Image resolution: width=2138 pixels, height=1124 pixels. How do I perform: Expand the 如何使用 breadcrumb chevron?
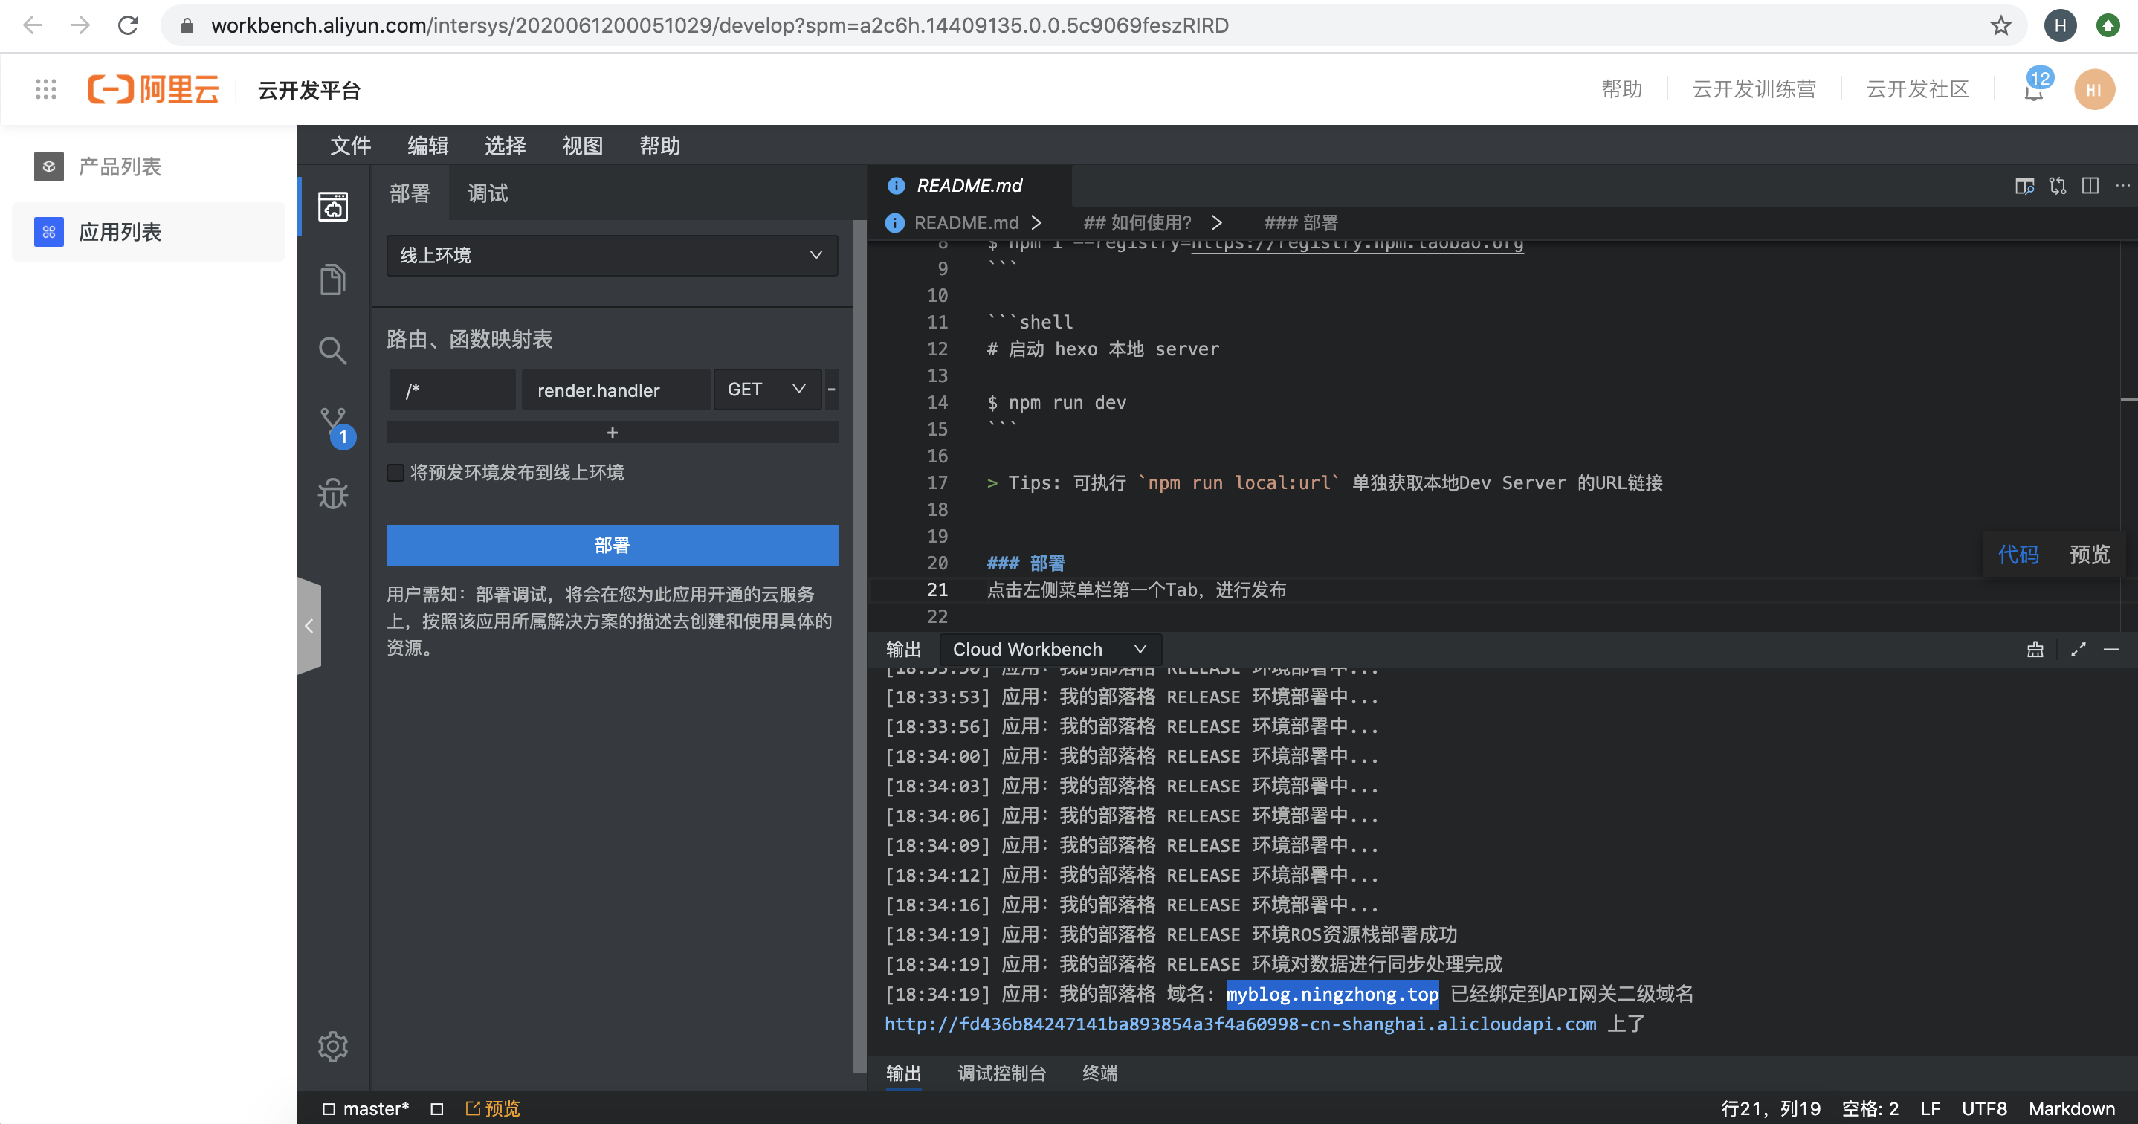click(x=1217, y=222)
